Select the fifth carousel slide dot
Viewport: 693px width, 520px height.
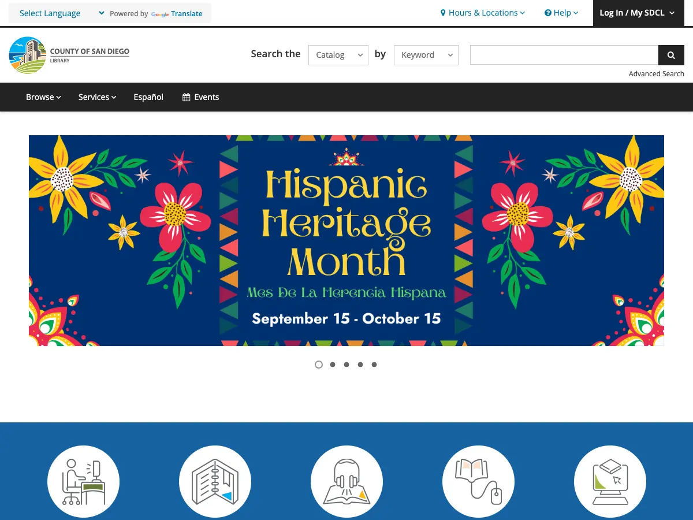click(374, 365)
